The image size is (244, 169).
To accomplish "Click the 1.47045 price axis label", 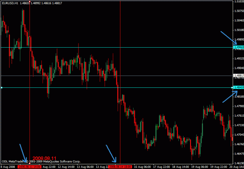I will (x=239, y=135).
